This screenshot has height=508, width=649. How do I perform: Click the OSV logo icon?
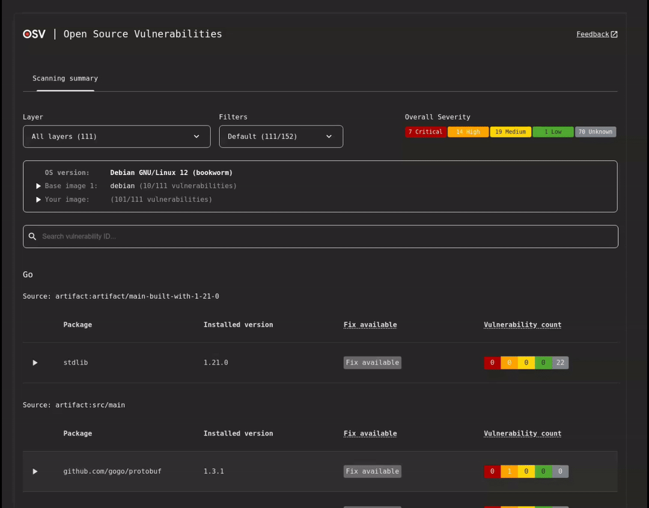[x=27, y=34]
